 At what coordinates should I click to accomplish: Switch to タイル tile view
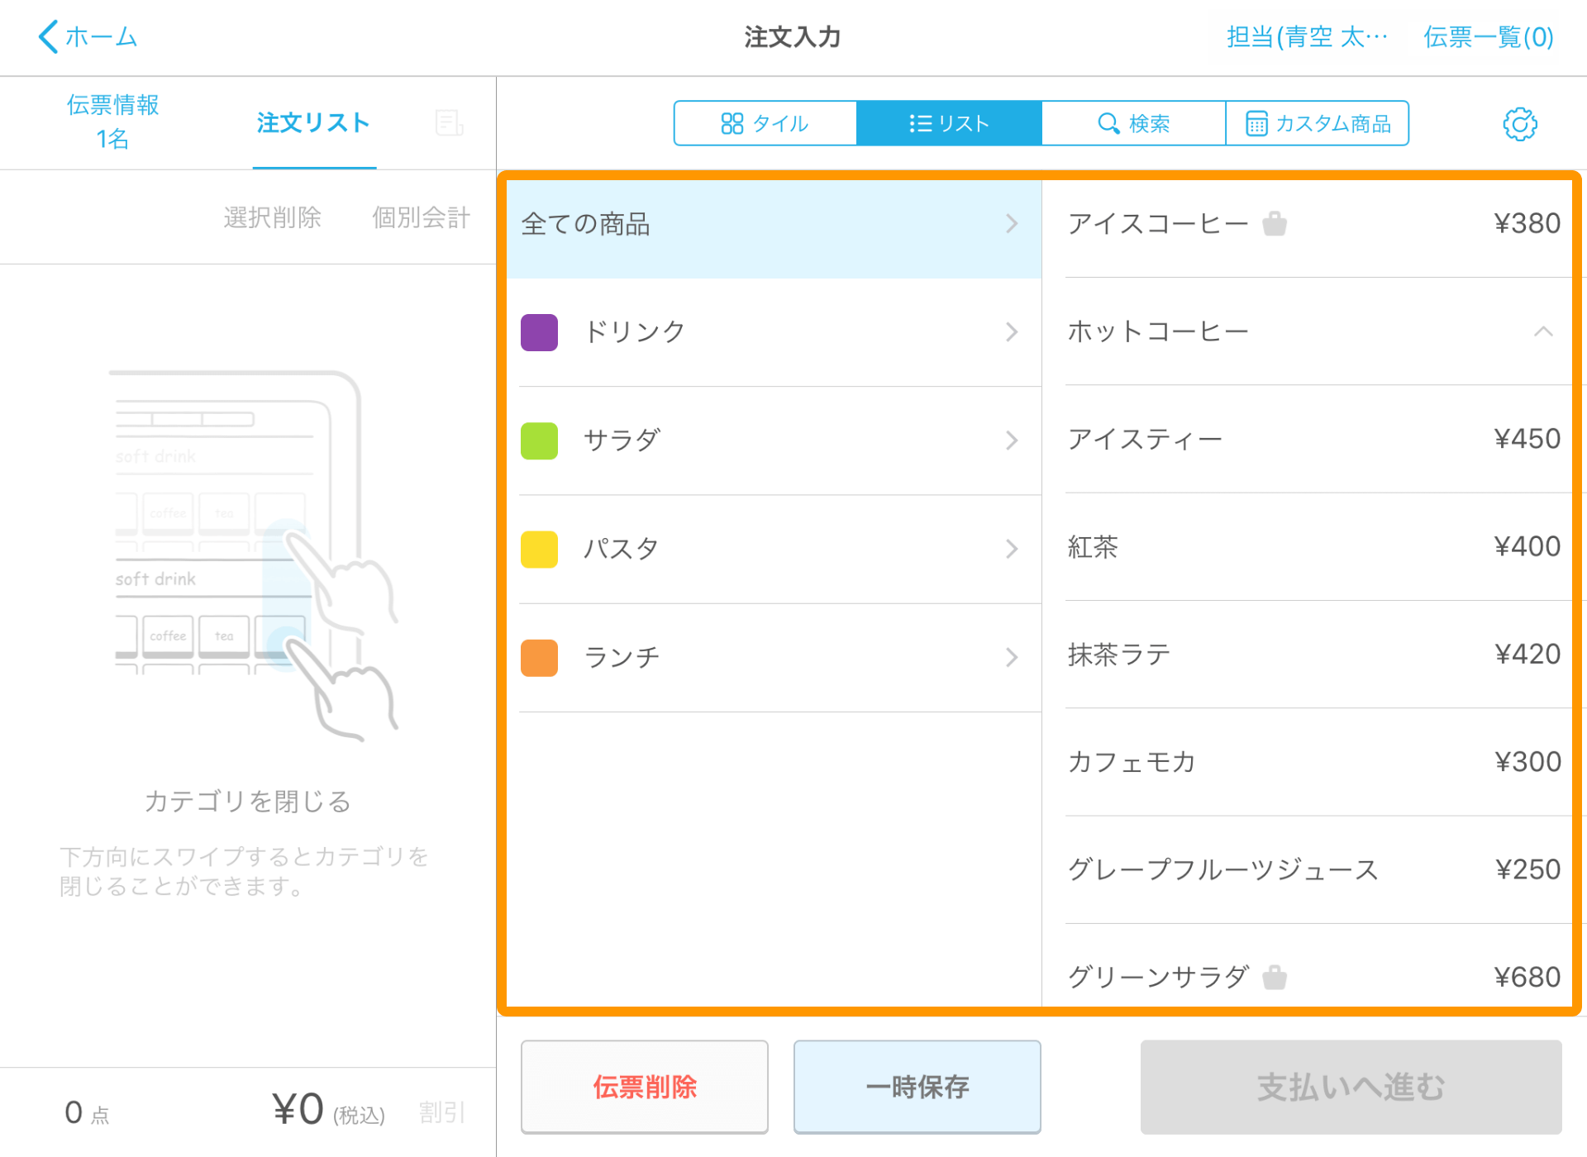coord(765,123)
